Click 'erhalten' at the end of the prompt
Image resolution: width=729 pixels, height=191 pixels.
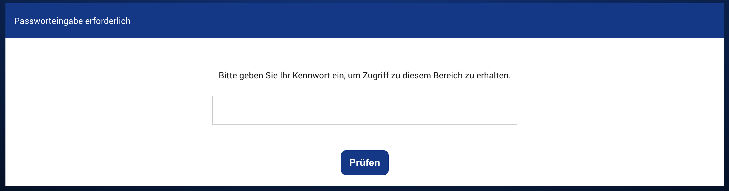[493, 76]
